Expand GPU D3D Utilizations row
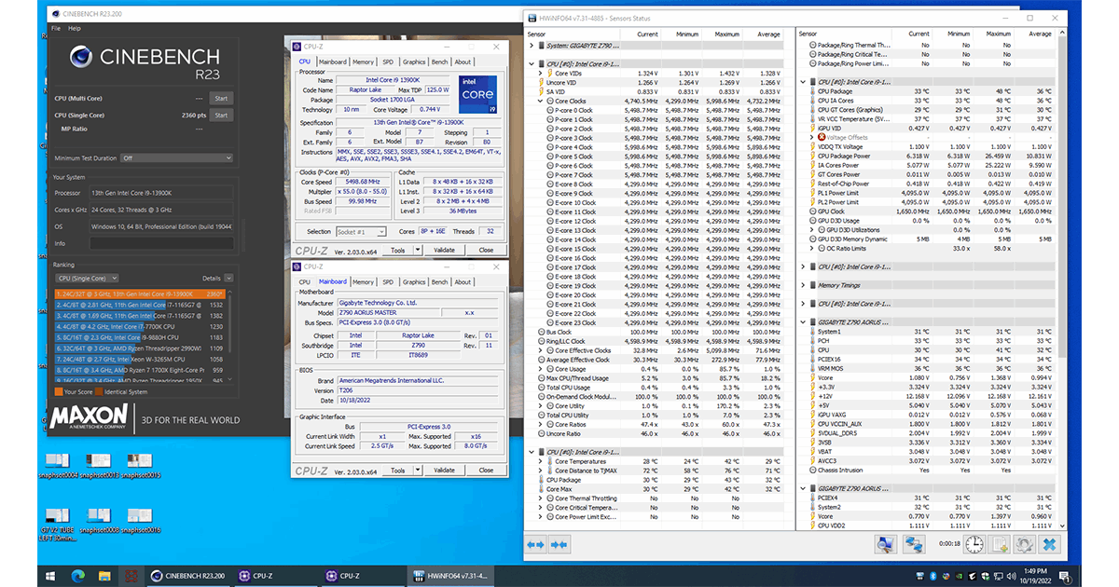 [x=813, y=229]
